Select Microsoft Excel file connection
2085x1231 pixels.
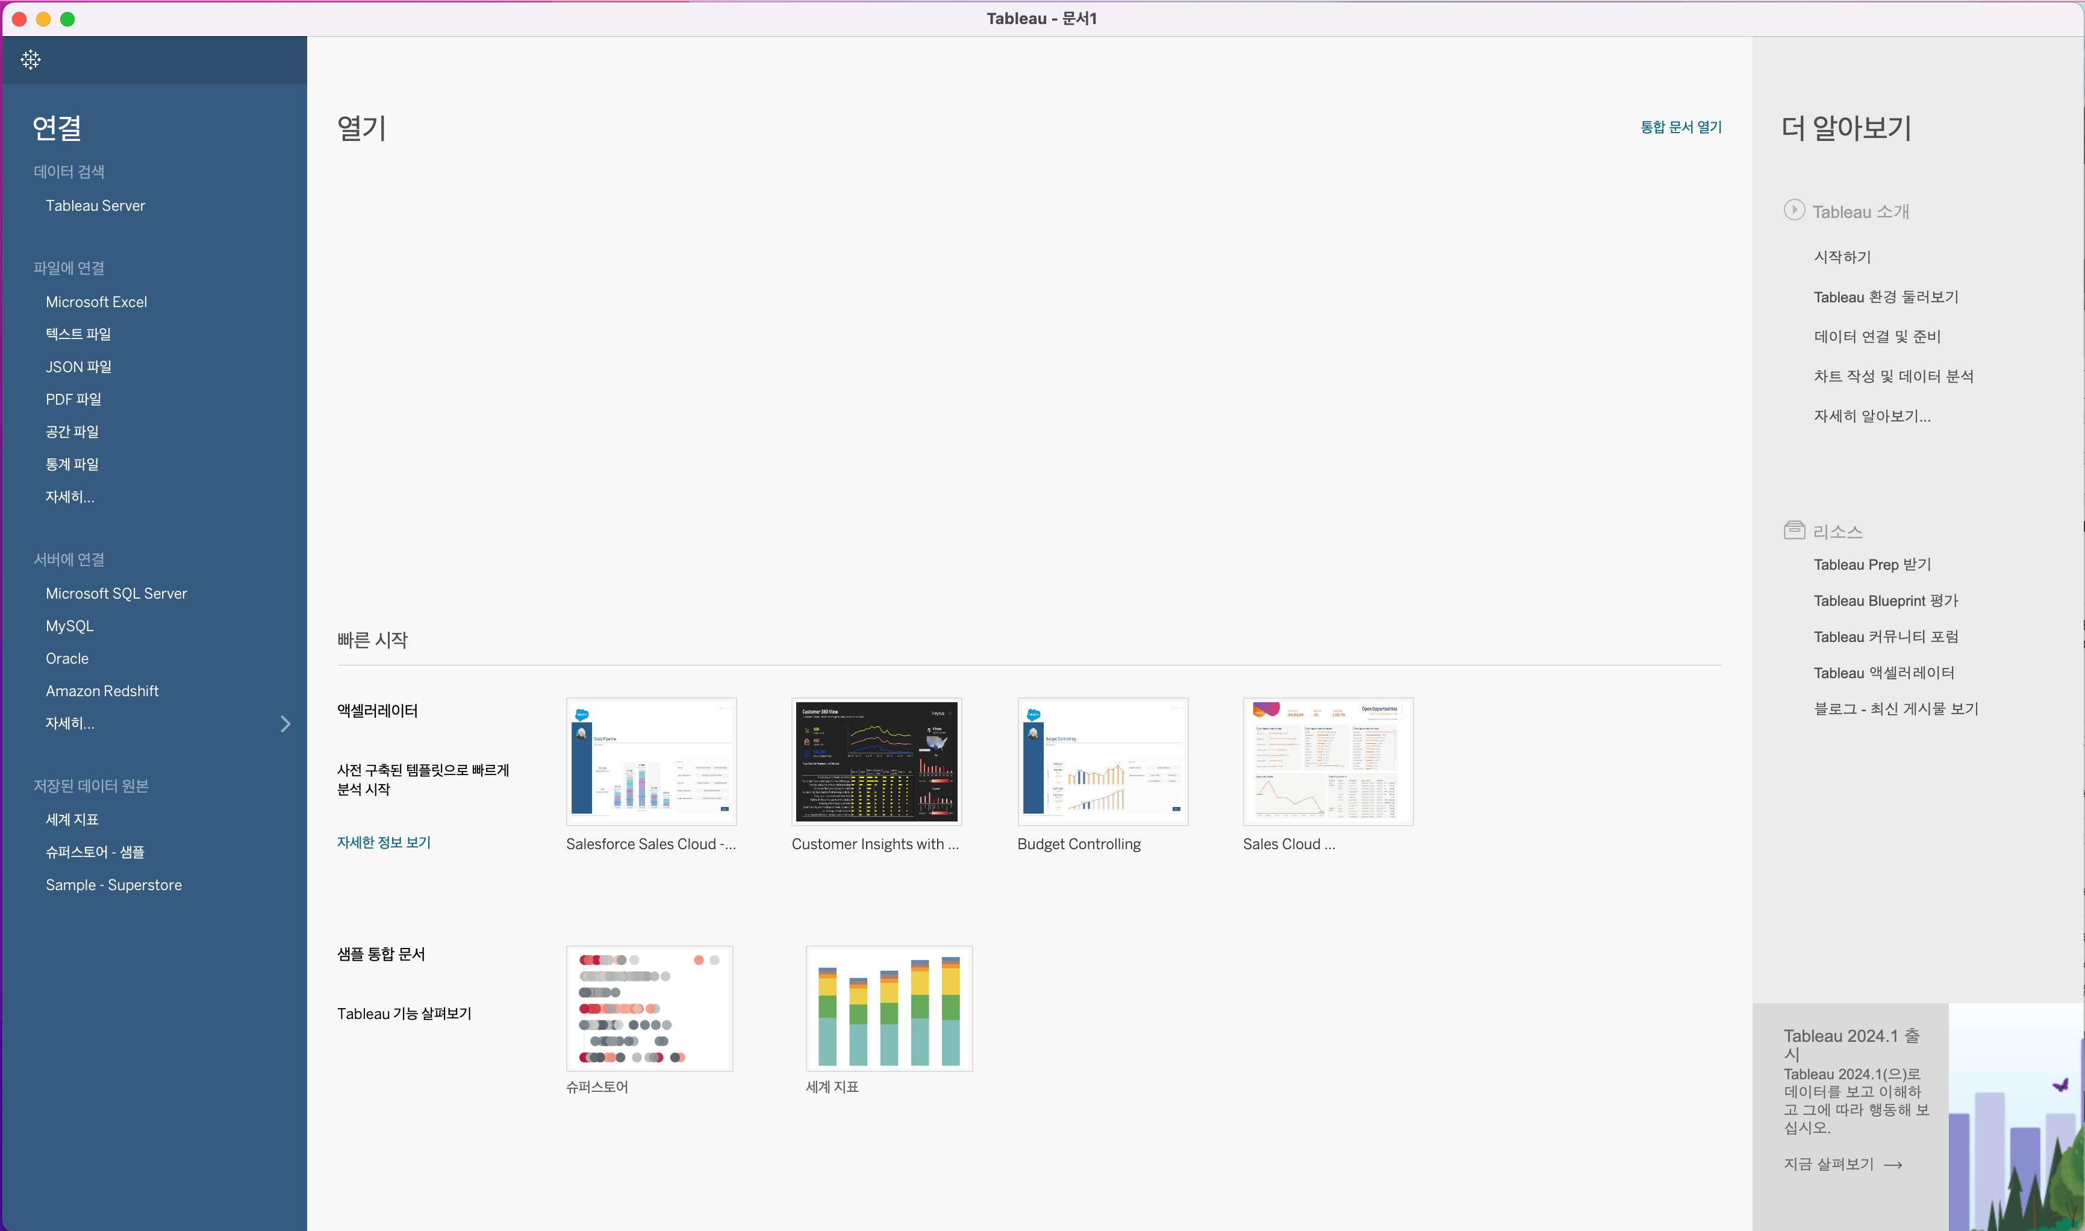click(x=97, y=301)
